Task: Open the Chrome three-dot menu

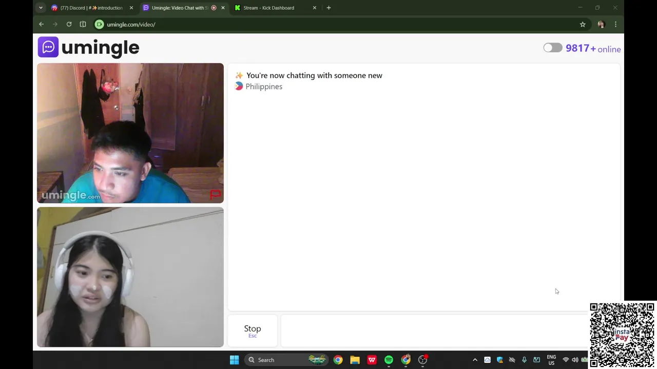Action: [x=615, y=24]
